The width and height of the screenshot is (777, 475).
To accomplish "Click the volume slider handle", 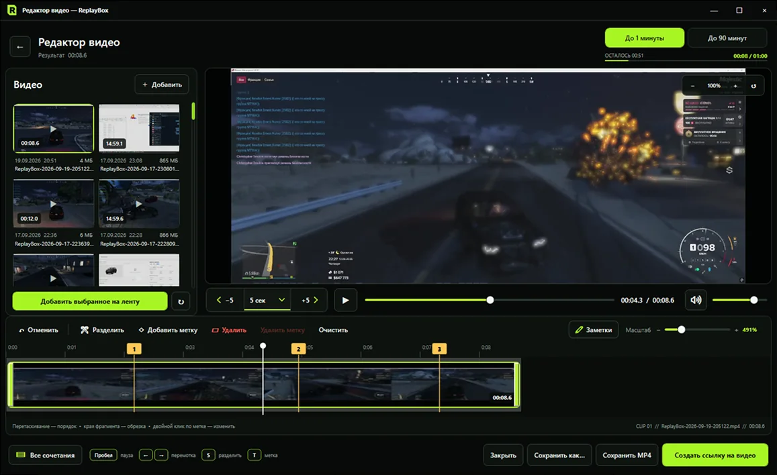I will pyautogui.click(x=753, y=300).
